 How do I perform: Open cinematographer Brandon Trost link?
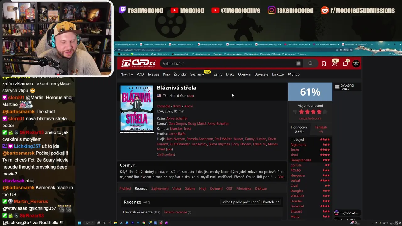click(180, 129)
